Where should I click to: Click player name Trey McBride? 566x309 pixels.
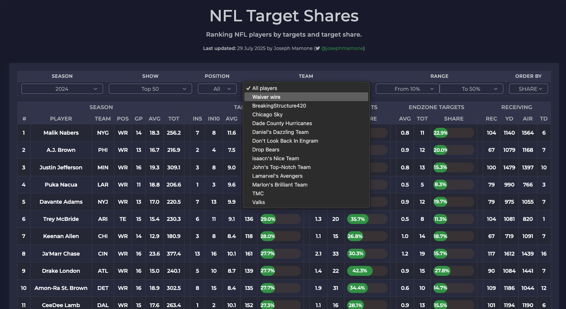61,219
